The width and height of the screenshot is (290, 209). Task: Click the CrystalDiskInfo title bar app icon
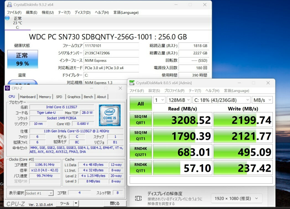pos(9,5)
